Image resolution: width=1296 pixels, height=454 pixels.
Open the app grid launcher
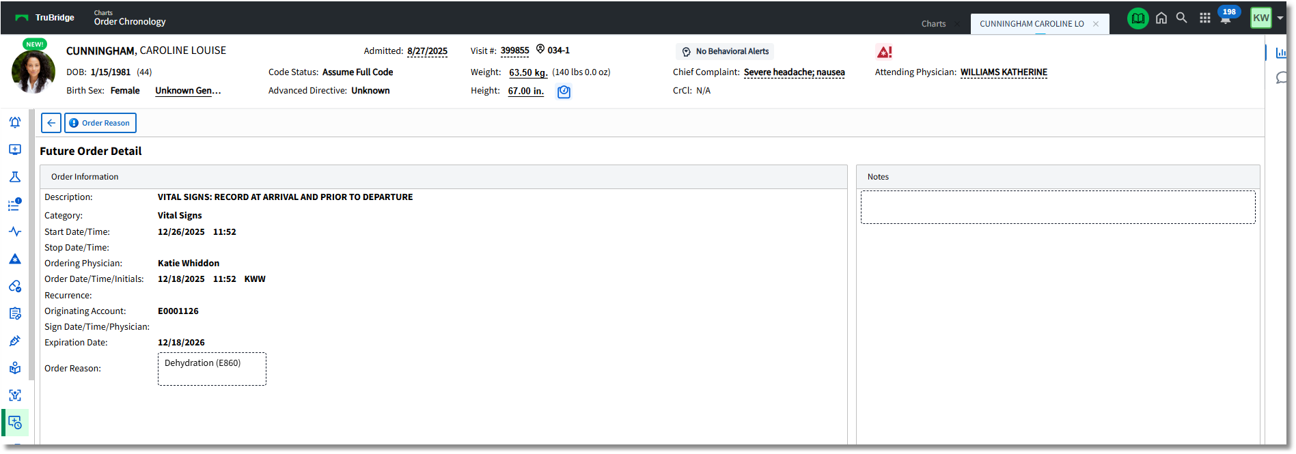(x=1204, y=18)
